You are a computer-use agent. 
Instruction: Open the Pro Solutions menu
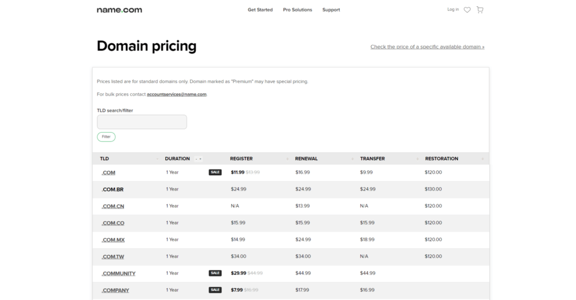pyautogui.click(x=298, y=10)
